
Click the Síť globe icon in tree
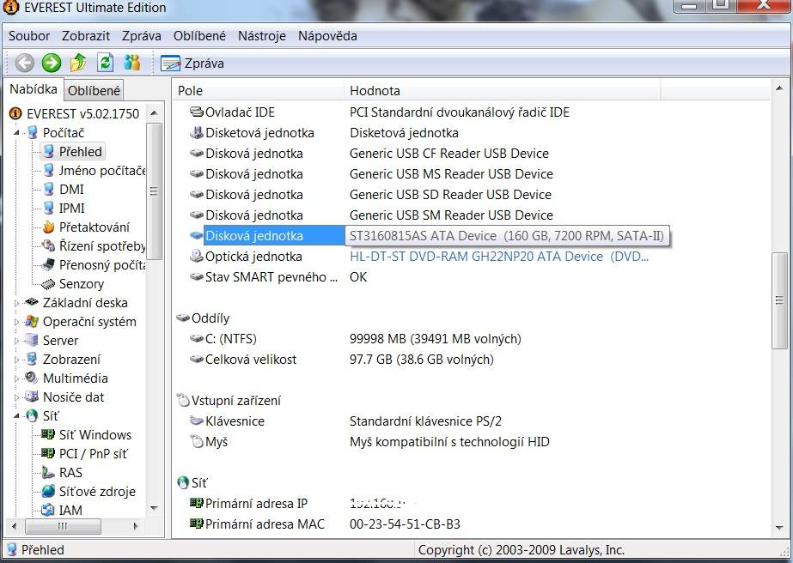point(32,416)
